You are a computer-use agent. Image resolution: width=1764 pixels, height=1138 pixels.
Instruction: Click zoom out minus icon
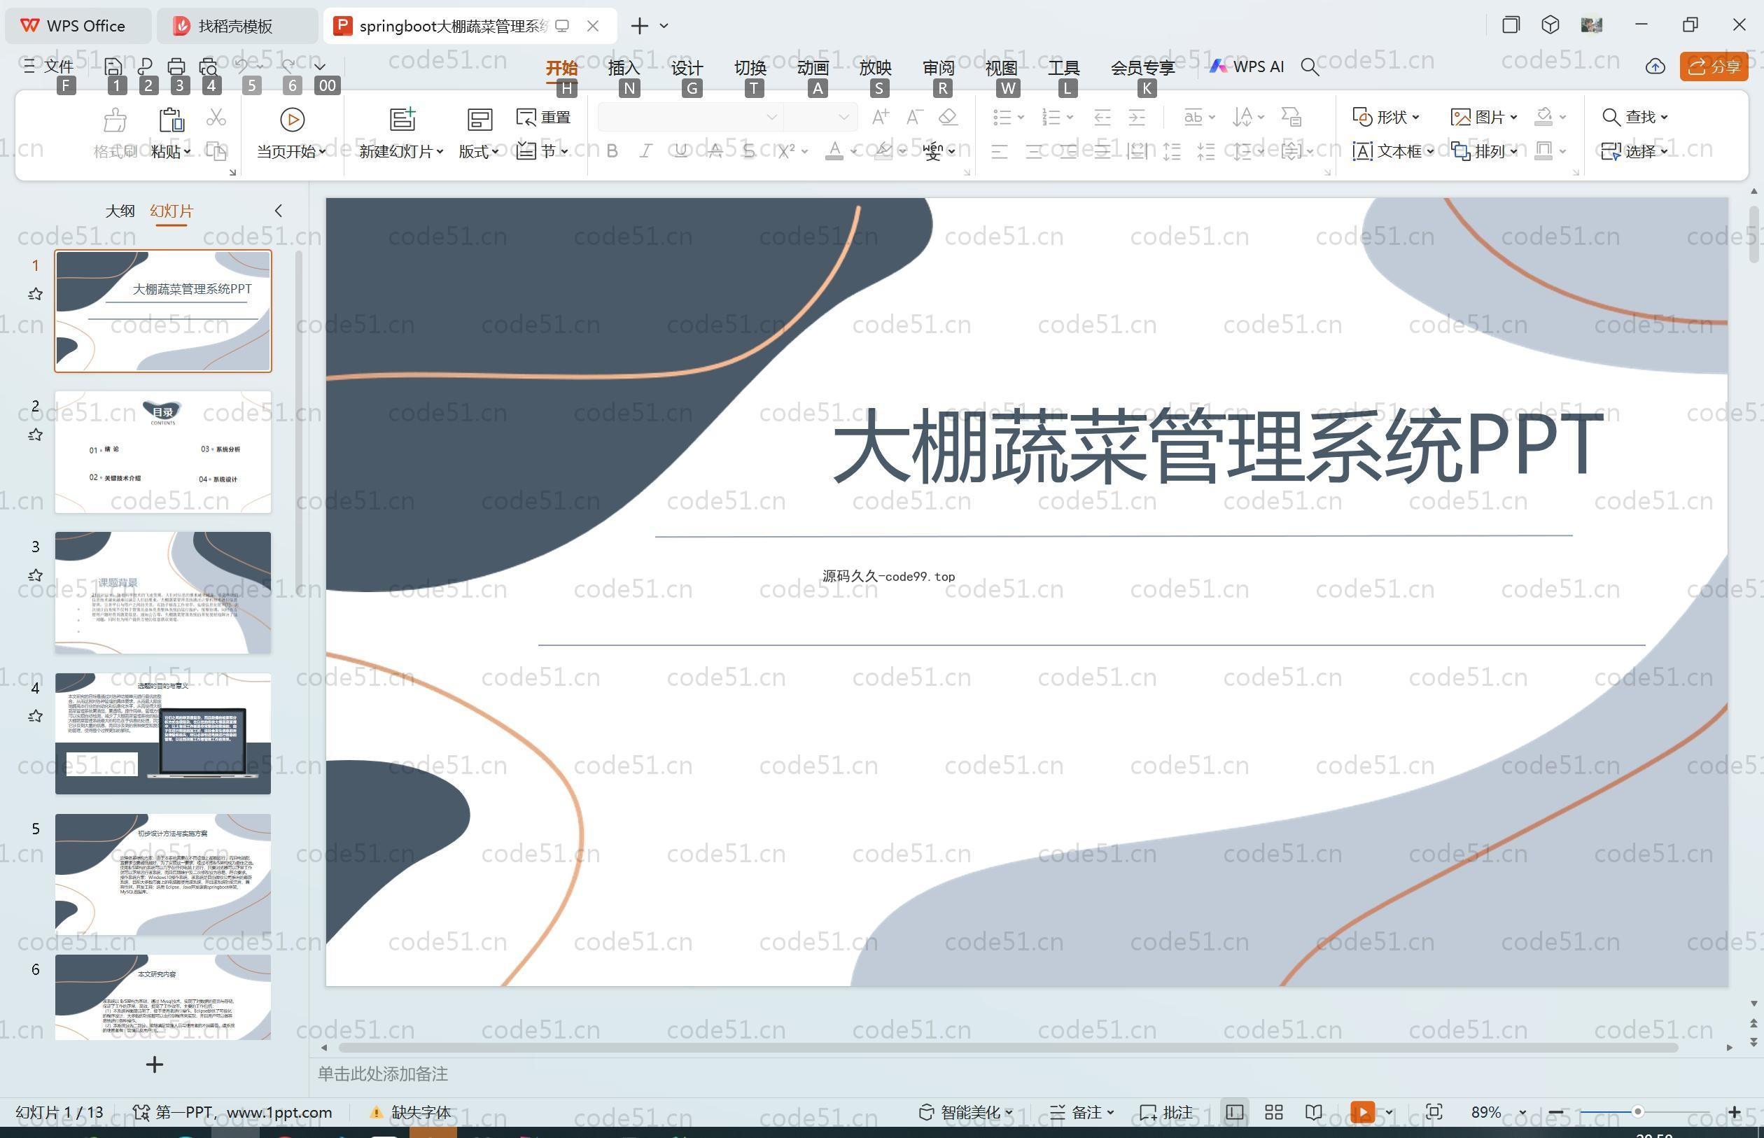coord(1555,1112)
